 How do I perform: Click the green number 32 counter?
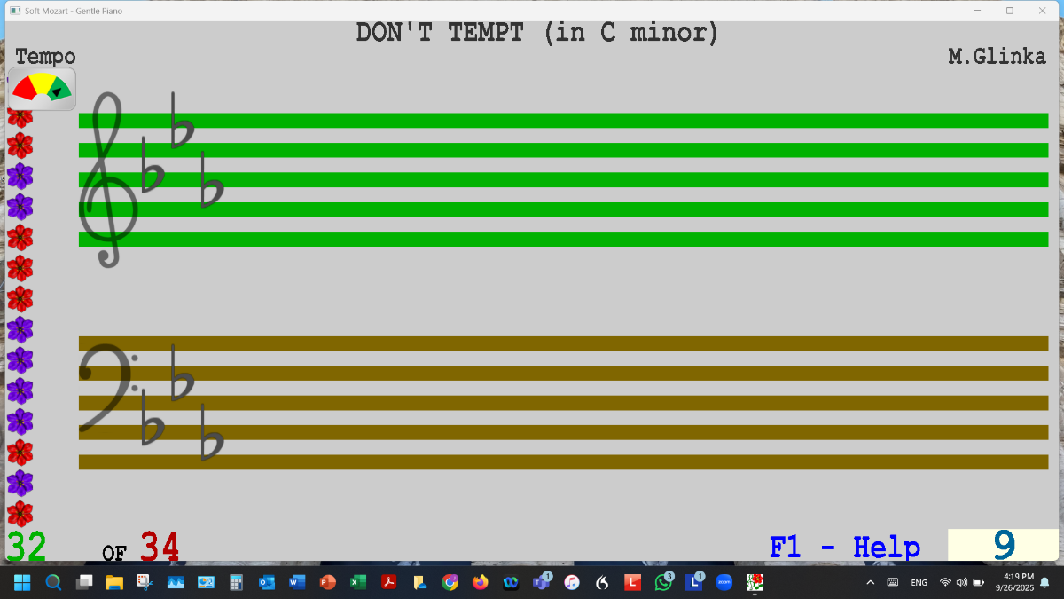point(27,547)
